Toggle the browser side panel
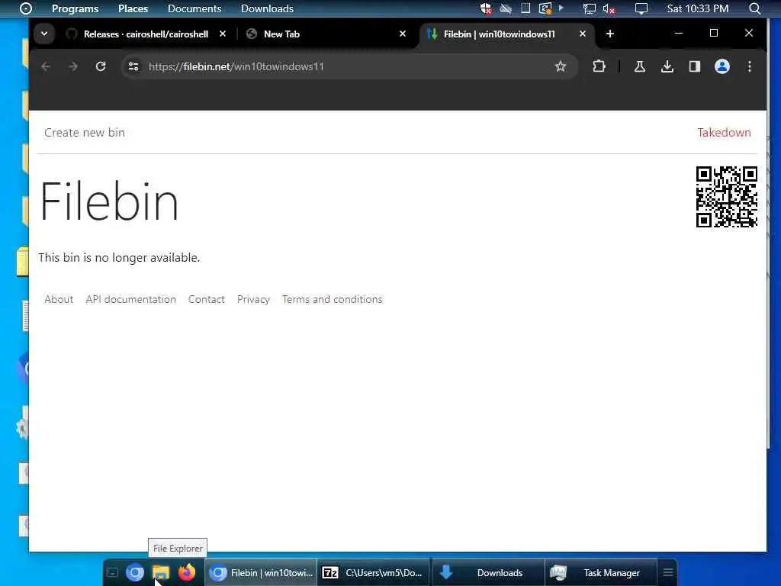This screenshot has width=781, height=586. point(694,66)
